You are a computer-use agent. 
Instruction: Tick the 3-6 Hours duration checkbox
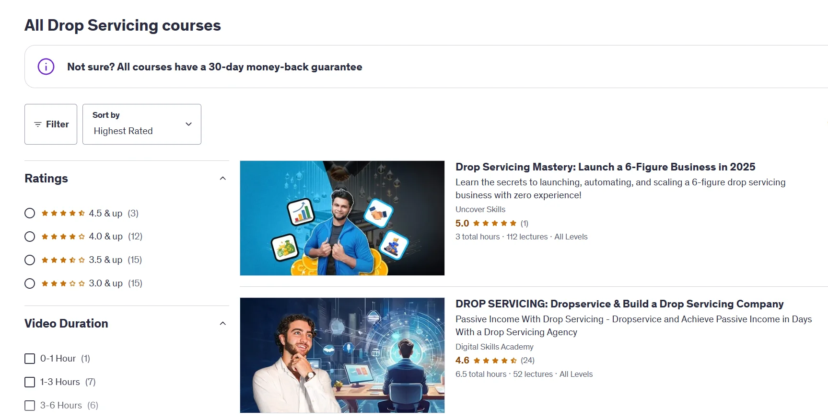click(x=30, y=406)
